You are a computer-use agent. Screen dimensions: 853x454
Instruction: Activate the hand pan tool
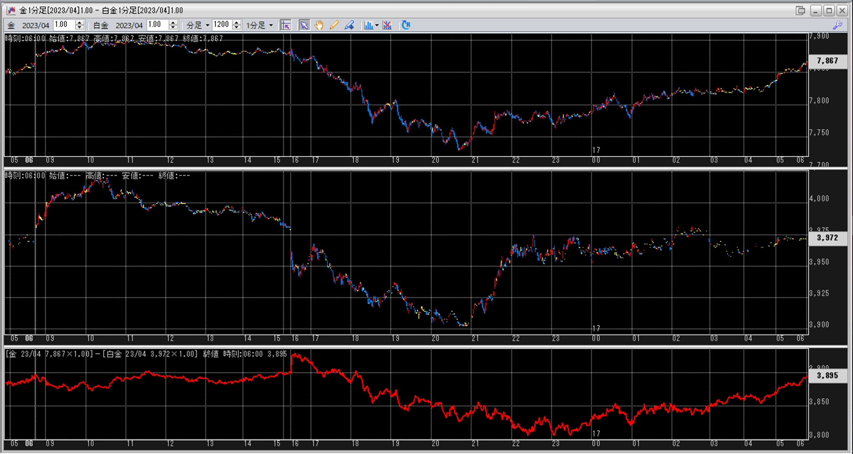[x=319, y=25]
